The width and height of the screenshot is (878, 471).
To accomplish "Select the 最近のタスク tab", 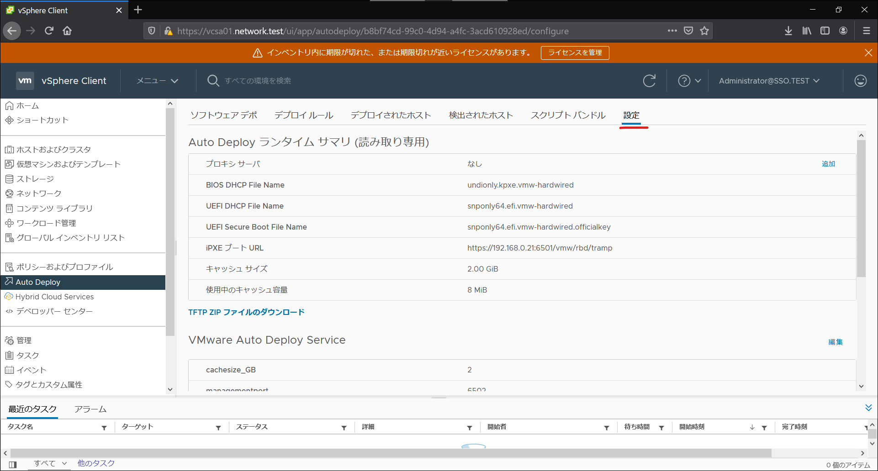I will click(32, 409).
